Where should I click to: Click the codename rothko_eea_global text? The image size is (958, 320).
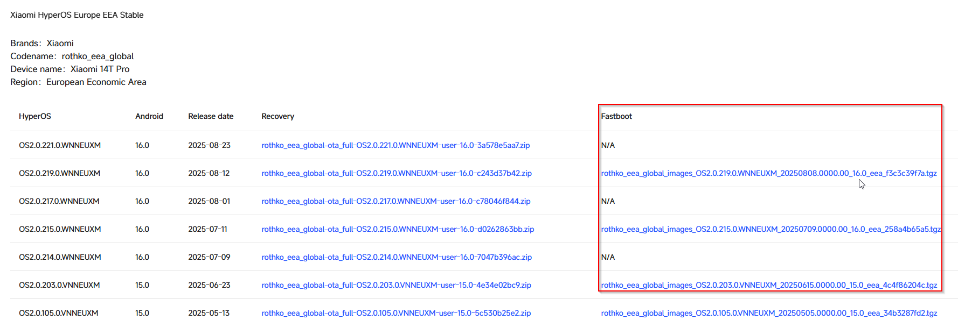(x=98, y=56)
